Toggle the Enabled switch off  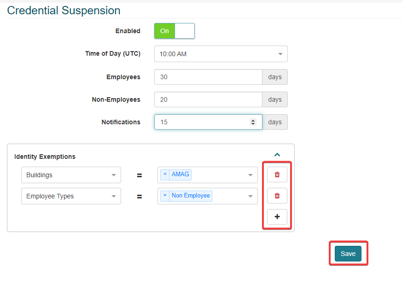point(175,31)
